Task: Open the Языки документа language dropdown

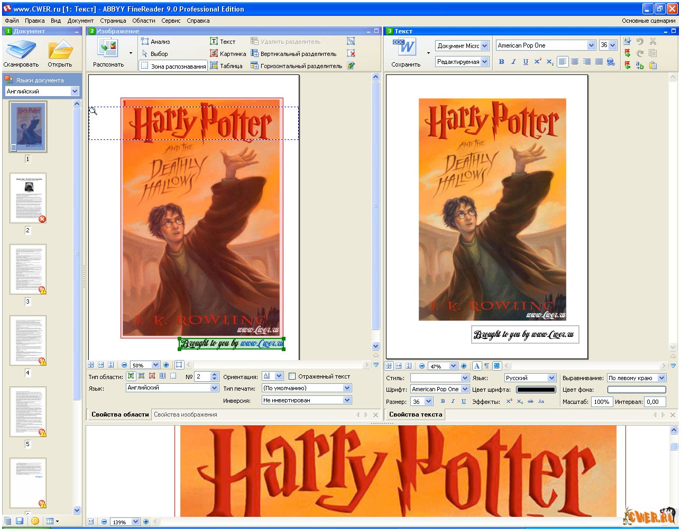Action: point(75,91)
